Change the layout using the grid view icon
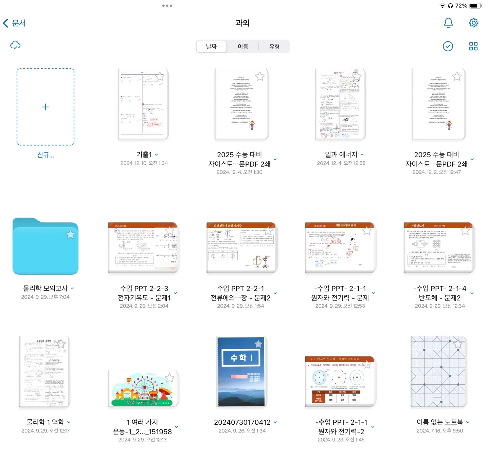The height and width of the screenshot is (458, 489). coord(473,47)
